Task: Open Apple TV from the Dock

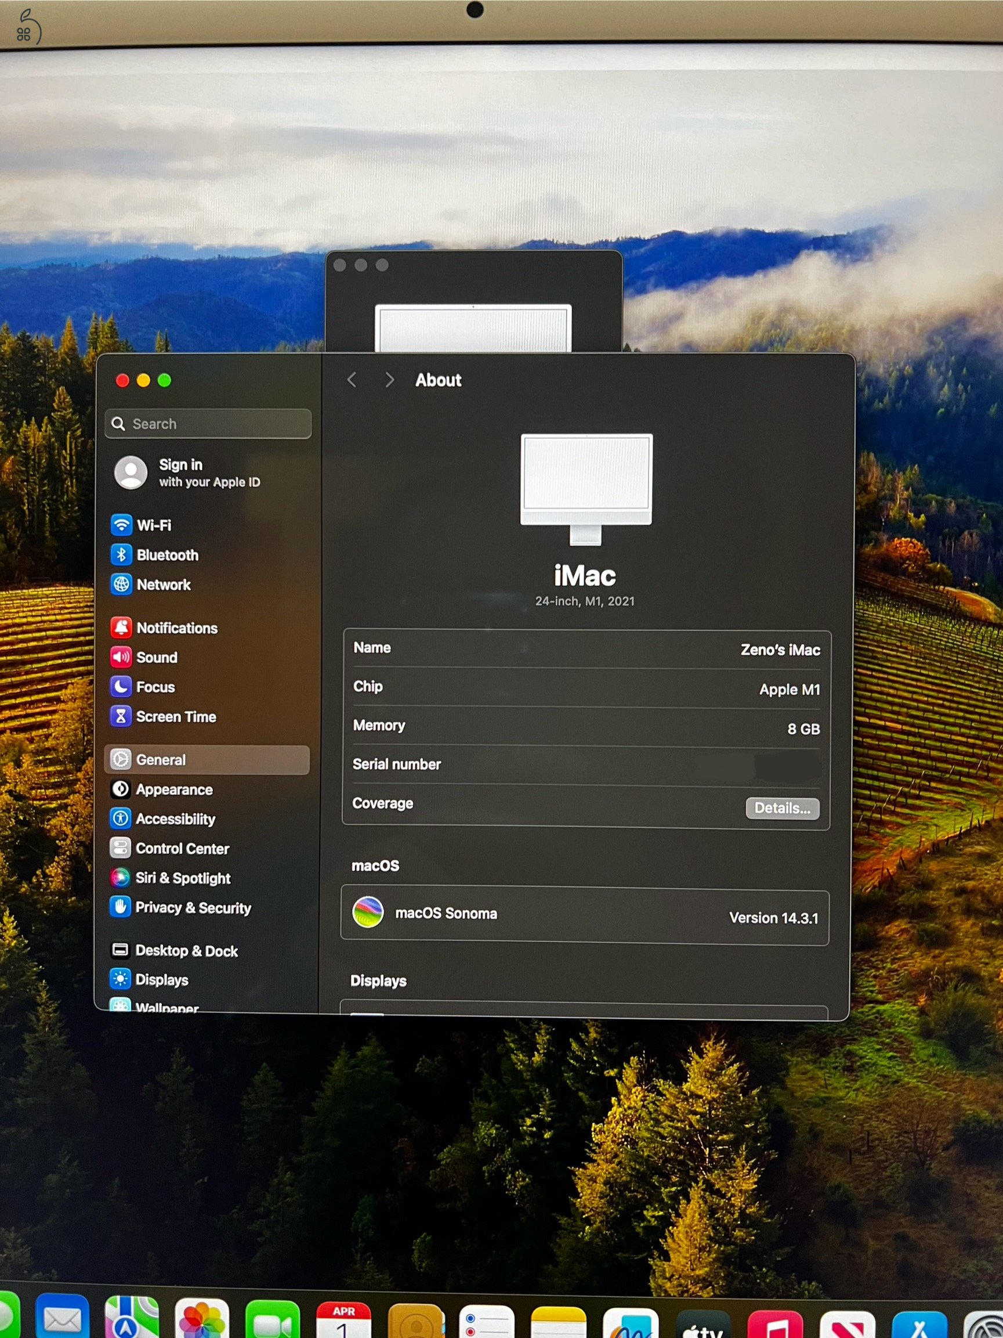Action: pos(703,1325)
